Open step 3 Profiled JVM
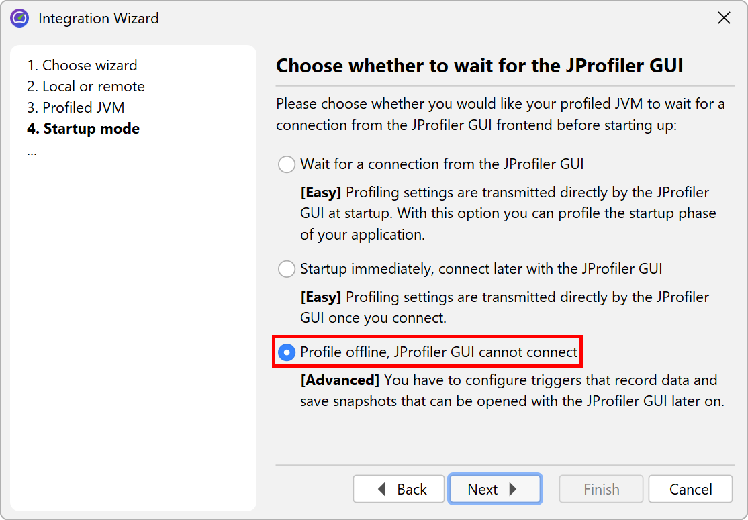Image resolution: width=748 pixels, height=520 pixels. 76,108
